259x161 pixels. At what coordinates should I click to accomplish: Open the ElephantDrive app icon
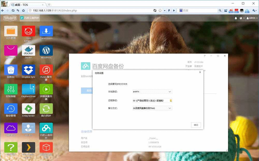28,89
